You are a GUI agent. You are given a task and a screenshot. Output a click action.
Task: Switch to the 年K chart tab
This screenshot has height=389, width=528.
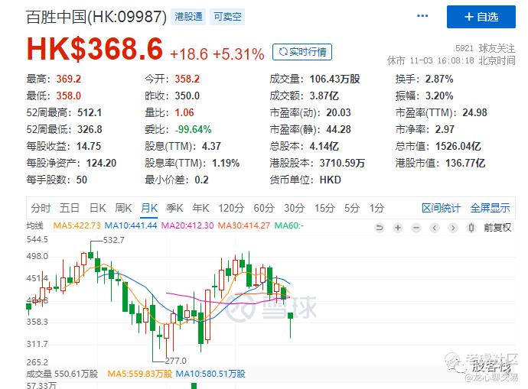tap(200, 208)
